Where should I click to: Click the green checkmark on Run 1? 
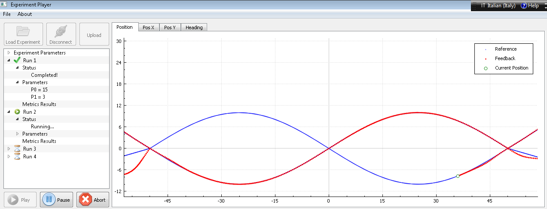(x=17, y=61)
